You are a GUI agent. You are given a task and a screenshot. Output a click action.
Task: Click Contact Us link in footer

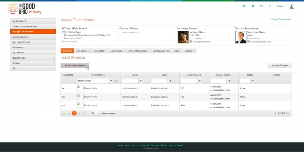pyautogui.click(x=144, y=146)
